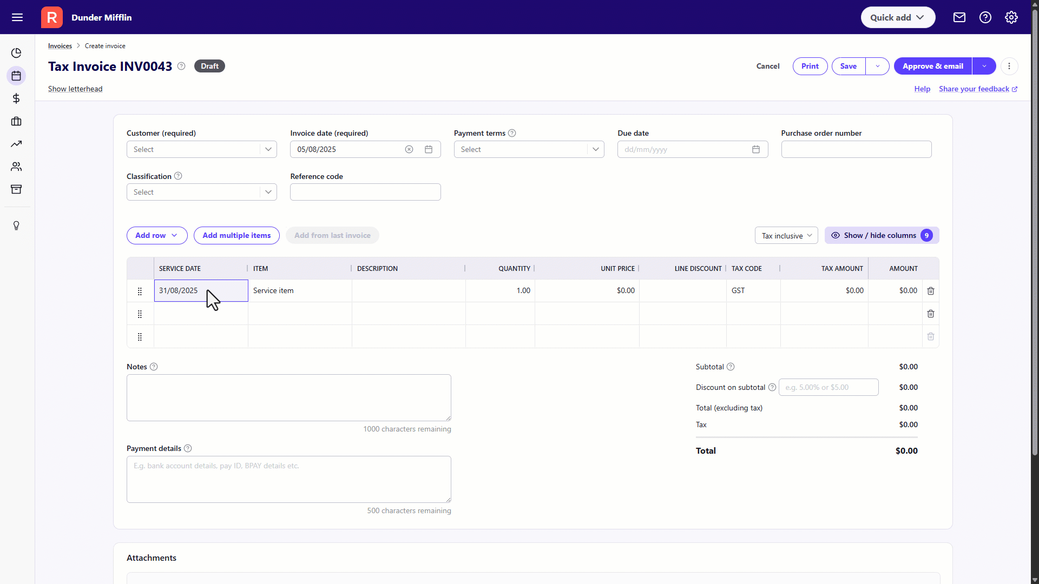This screenshot has height=584, width=1039.
Task: Click the GST tax code cell
Action: click(753, 290)
